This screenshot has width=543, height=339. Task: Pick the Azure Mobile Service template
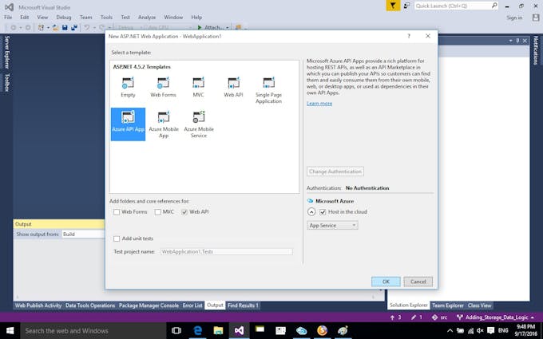(x=199, y=124)
